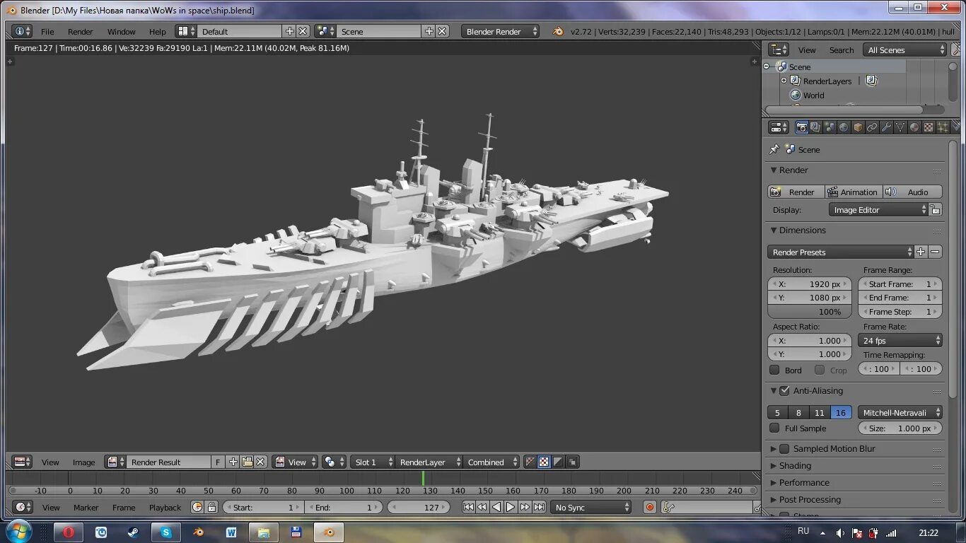966x543 pixels.
Task: Click the resolution percentage 100% slider
Action: point(810,311)
